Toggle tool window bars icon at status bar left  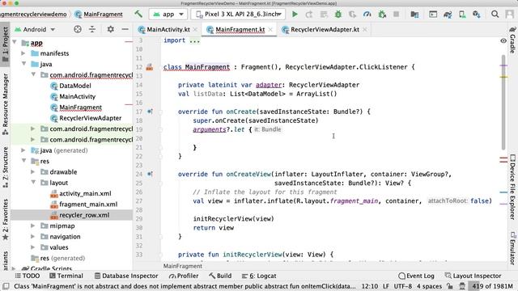6,286
